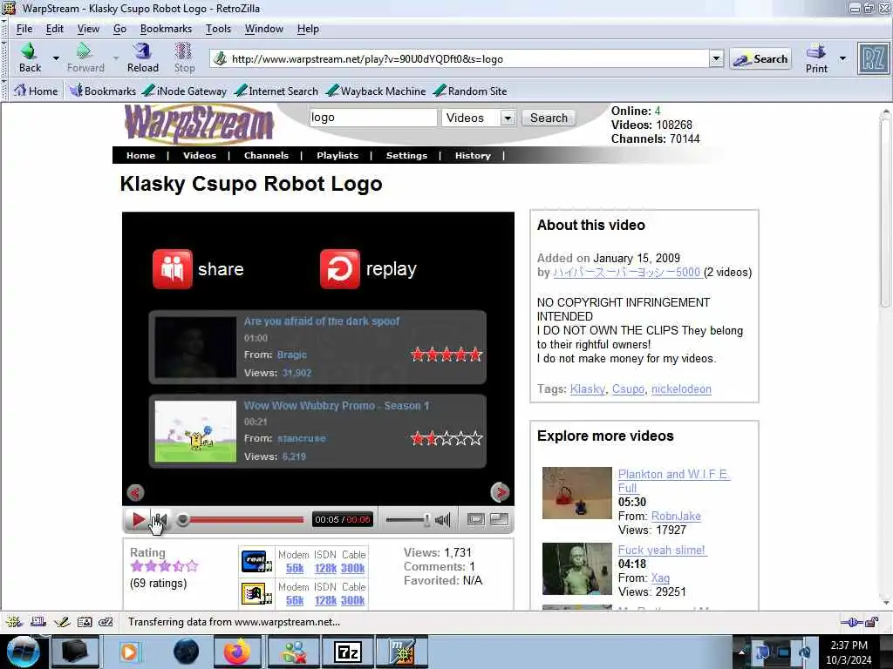Open the URL bar history dropdown
Viewport: 893px width, 669px height.
coord(716,58)
